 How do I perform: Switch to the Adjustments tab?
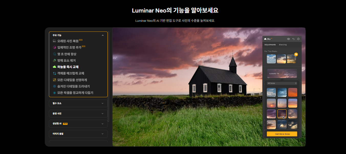pos(270,45)
